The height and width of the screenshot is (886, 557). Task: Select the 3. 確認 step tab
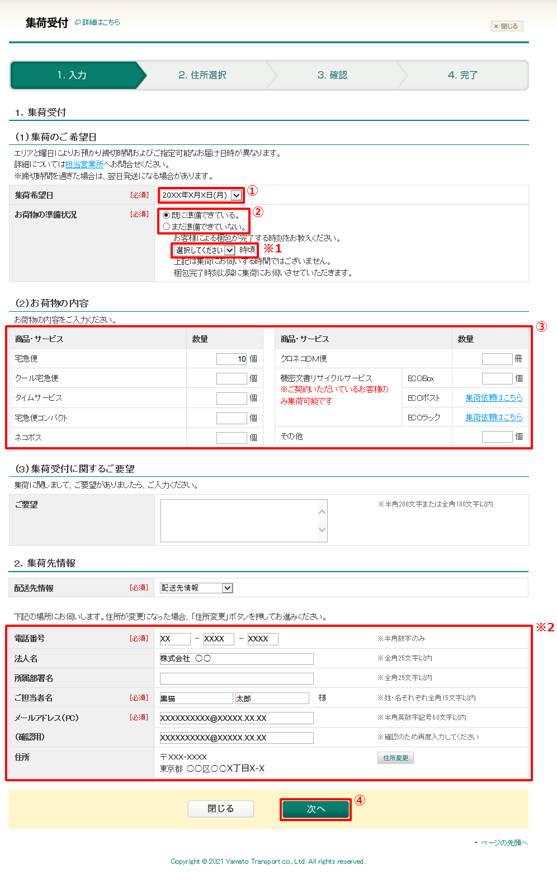tap(332, 75)
